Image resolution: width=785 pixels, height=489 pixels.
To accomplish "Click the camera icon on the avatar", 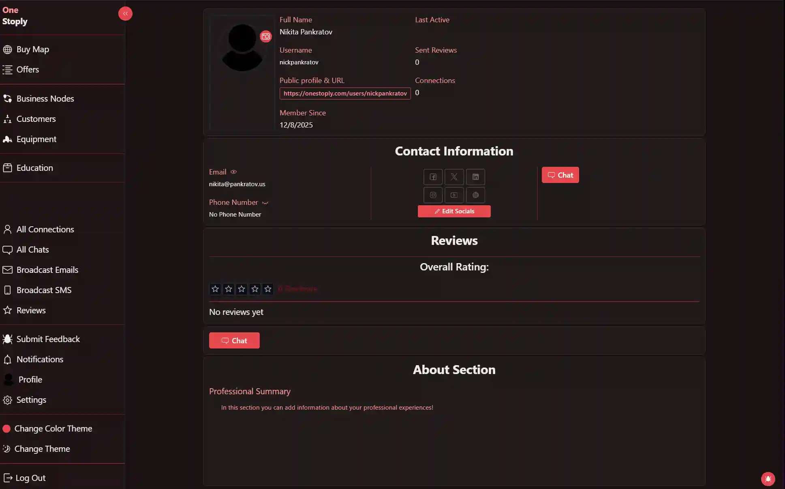I will (266, 36).
